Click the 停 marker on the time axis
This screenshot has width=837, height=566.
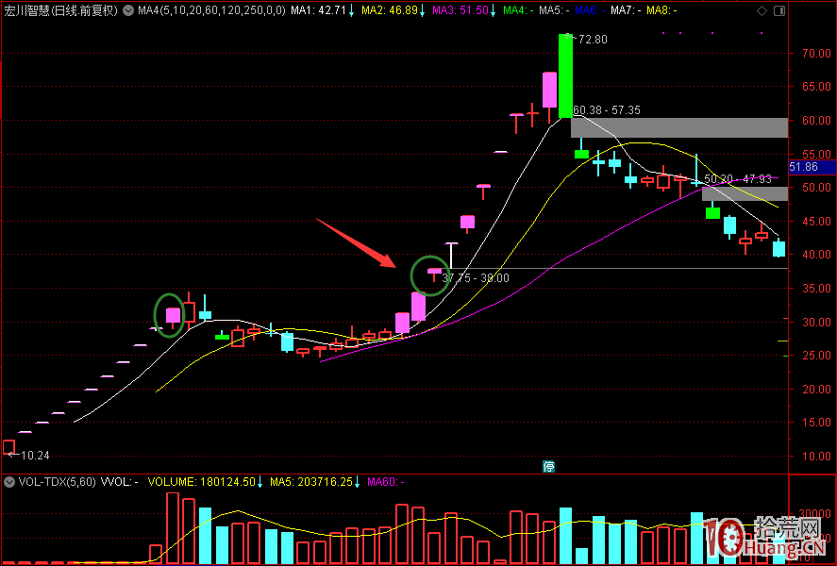tap(549, 467)
